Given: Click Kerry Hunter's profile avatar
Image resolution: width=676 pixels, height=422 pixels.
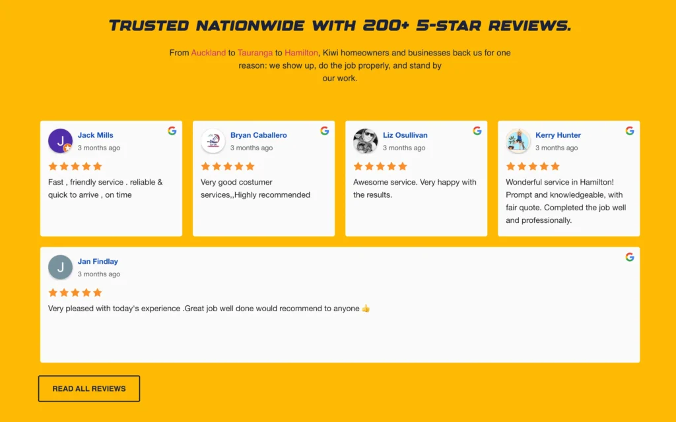Looking at the screenshot, I should point(518,140).
